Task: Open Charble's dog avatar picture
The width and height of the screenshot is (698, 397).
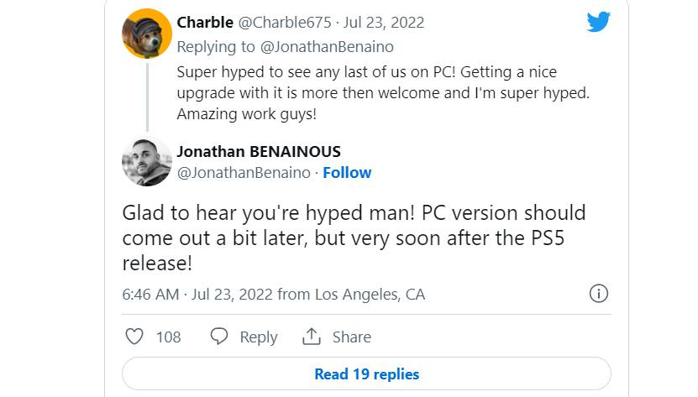Action: click(147, 34)
